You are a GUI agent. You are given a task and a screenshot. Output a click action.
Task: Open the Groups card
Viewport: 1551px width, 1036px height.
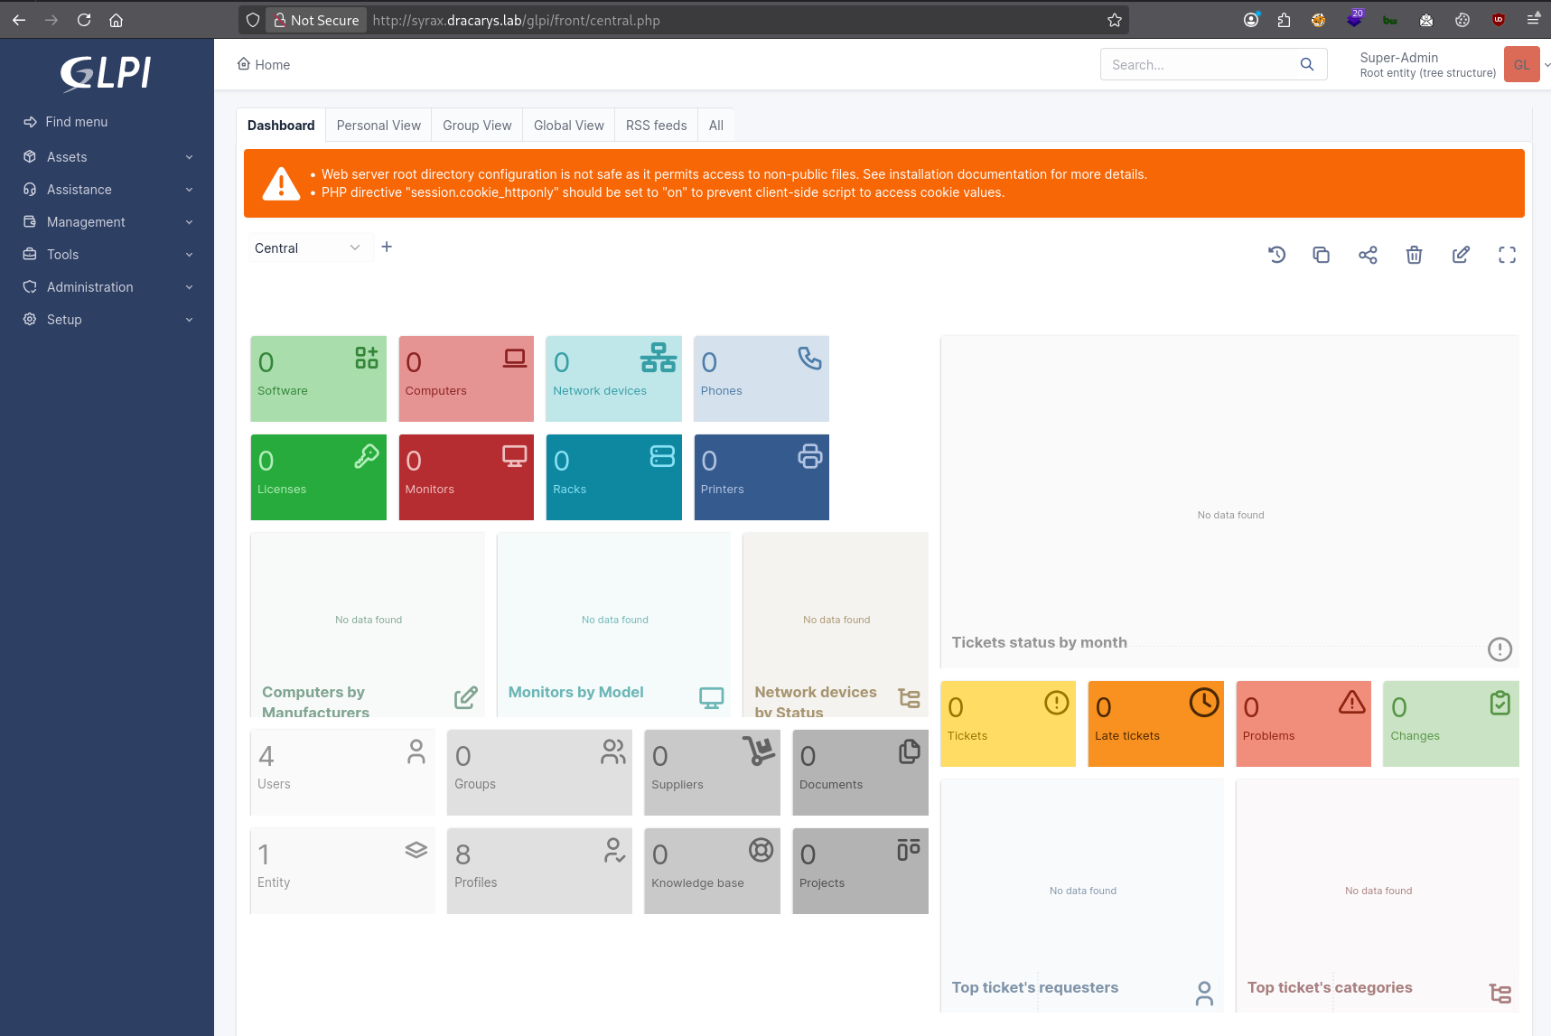(539, 772)
